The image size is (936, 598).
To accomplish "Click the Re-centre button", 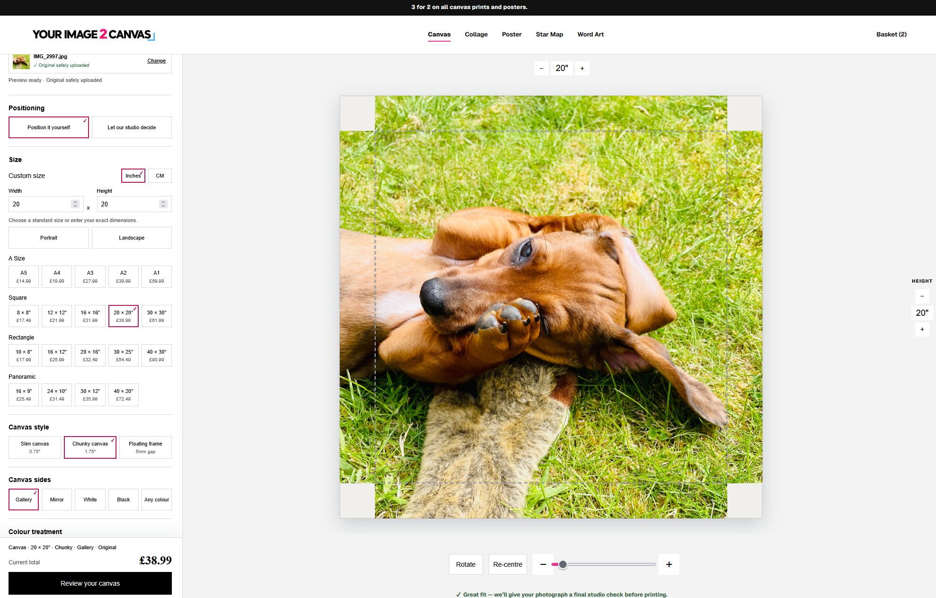I will 508,564.
